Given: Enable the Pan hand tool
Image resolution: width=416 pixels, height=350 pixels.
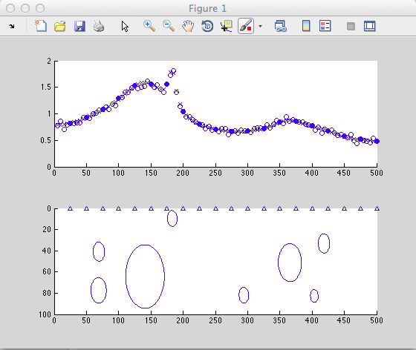Looking at the screenshot, I should click(188, 26).
